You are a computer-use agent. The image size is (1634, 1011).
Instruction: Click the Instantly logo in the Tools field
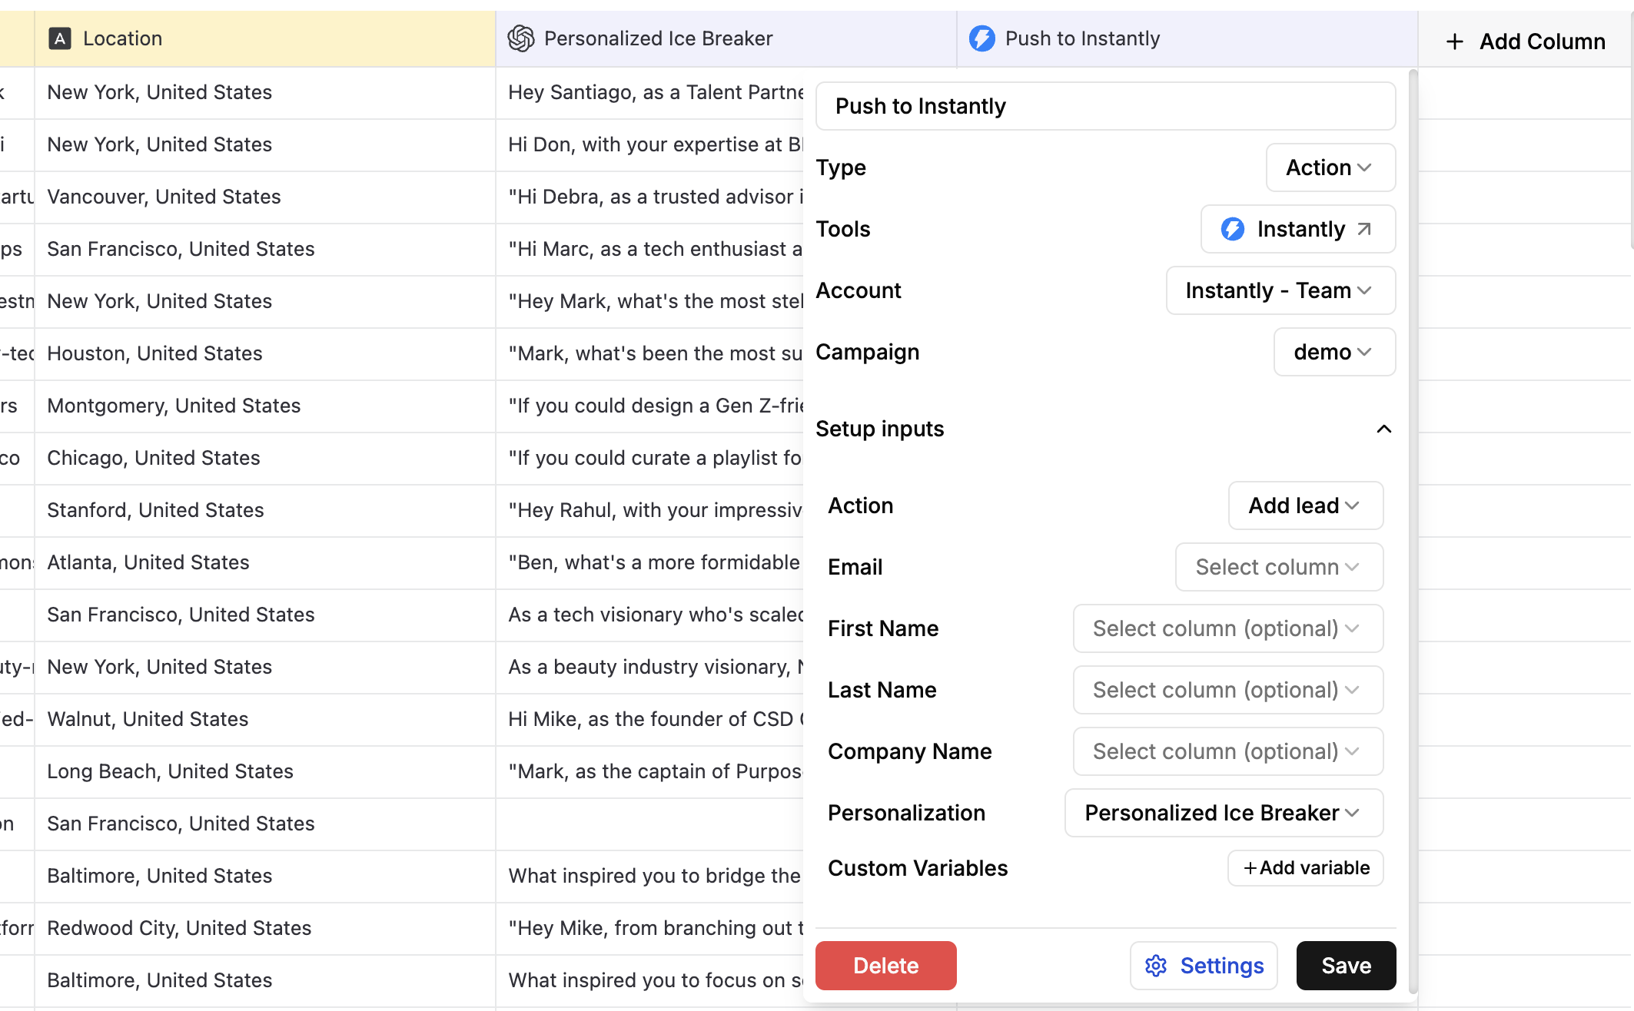(x=1233, y=229)
